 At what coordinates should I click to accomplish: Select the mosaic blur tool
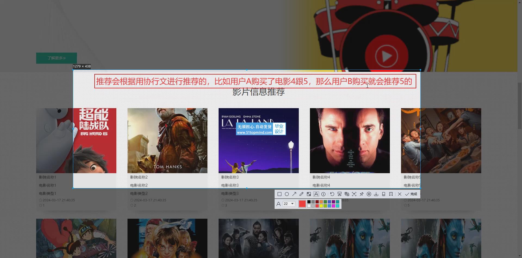(x=309, y=194)
